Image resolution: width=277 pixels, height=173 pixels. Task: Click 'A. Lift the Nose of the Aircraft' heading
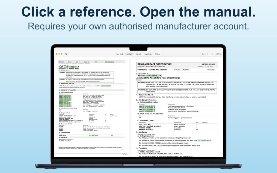(x=149, y=152)
